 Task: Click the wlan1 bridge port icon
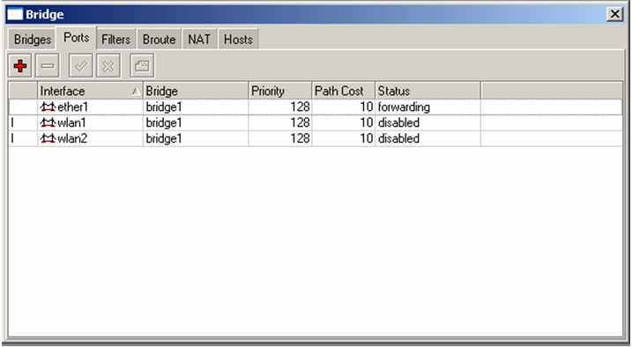pos(48,122)
